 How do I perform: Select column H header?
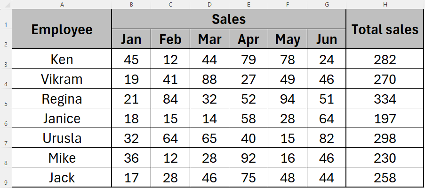[x=385, y=4]
